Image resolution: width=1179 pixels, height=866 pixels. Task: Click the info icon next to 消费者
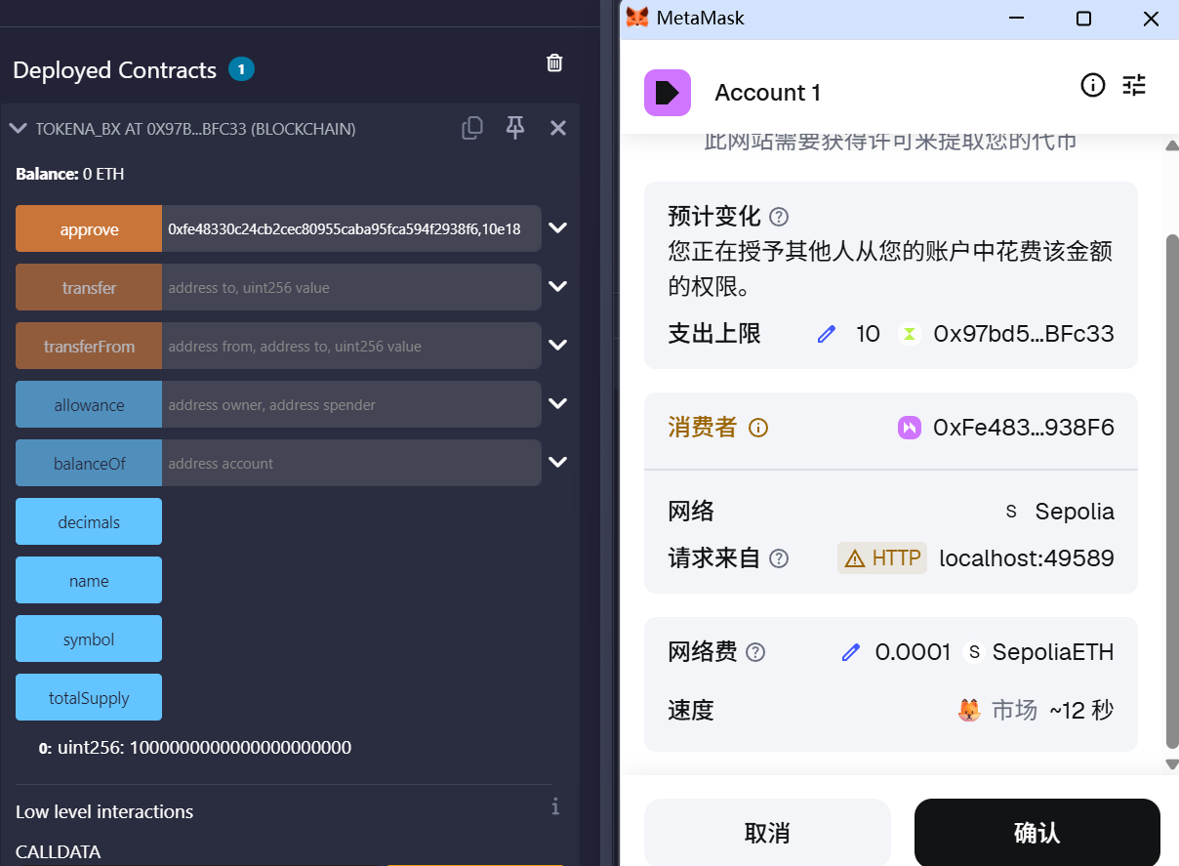coord(758,428)
